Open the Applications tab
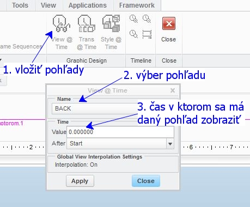 coord(88,5)
